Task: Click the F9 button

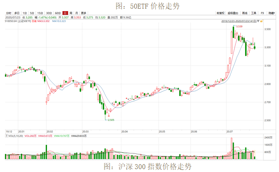Action: [262, 13]
